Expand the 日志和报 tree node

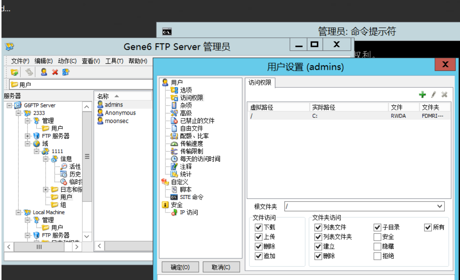[46, 189]
